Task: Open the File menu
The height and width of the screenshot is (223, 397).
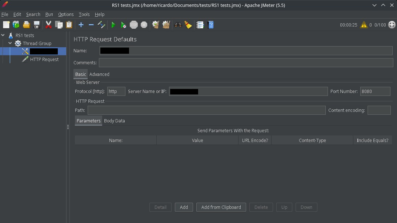Action: [x=5, y=15]
